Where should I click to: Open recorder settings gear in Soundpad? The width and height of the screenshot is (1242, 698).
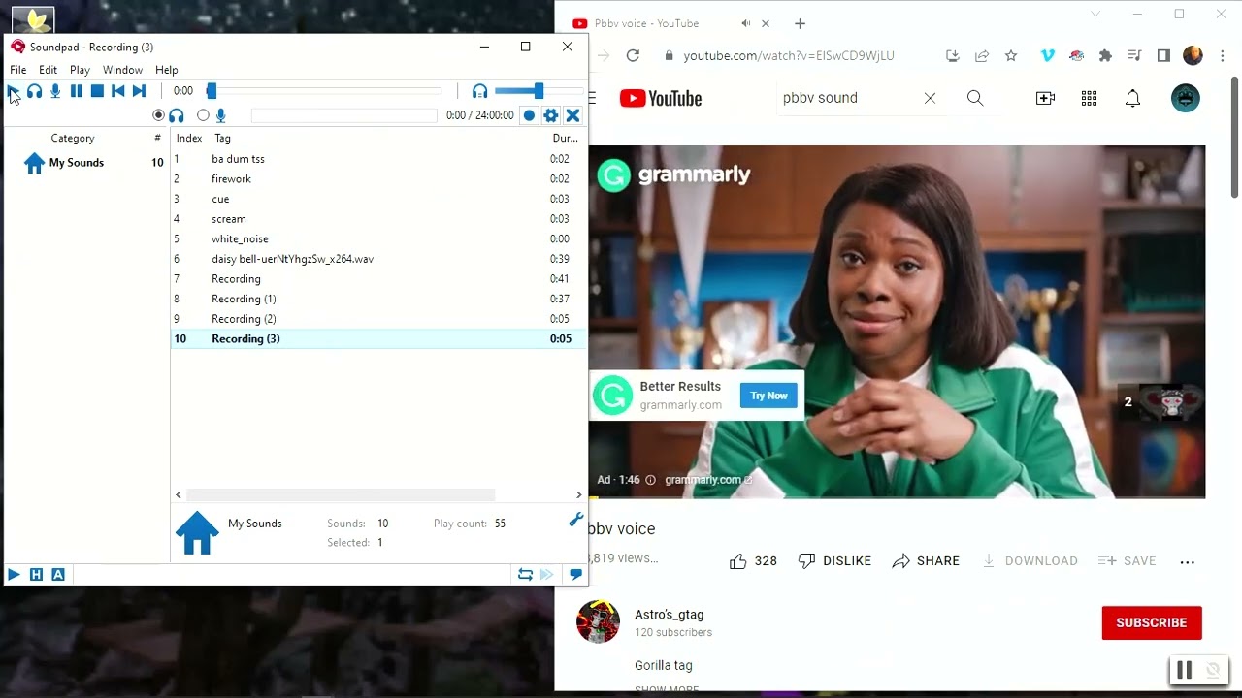tap(551, 115)
